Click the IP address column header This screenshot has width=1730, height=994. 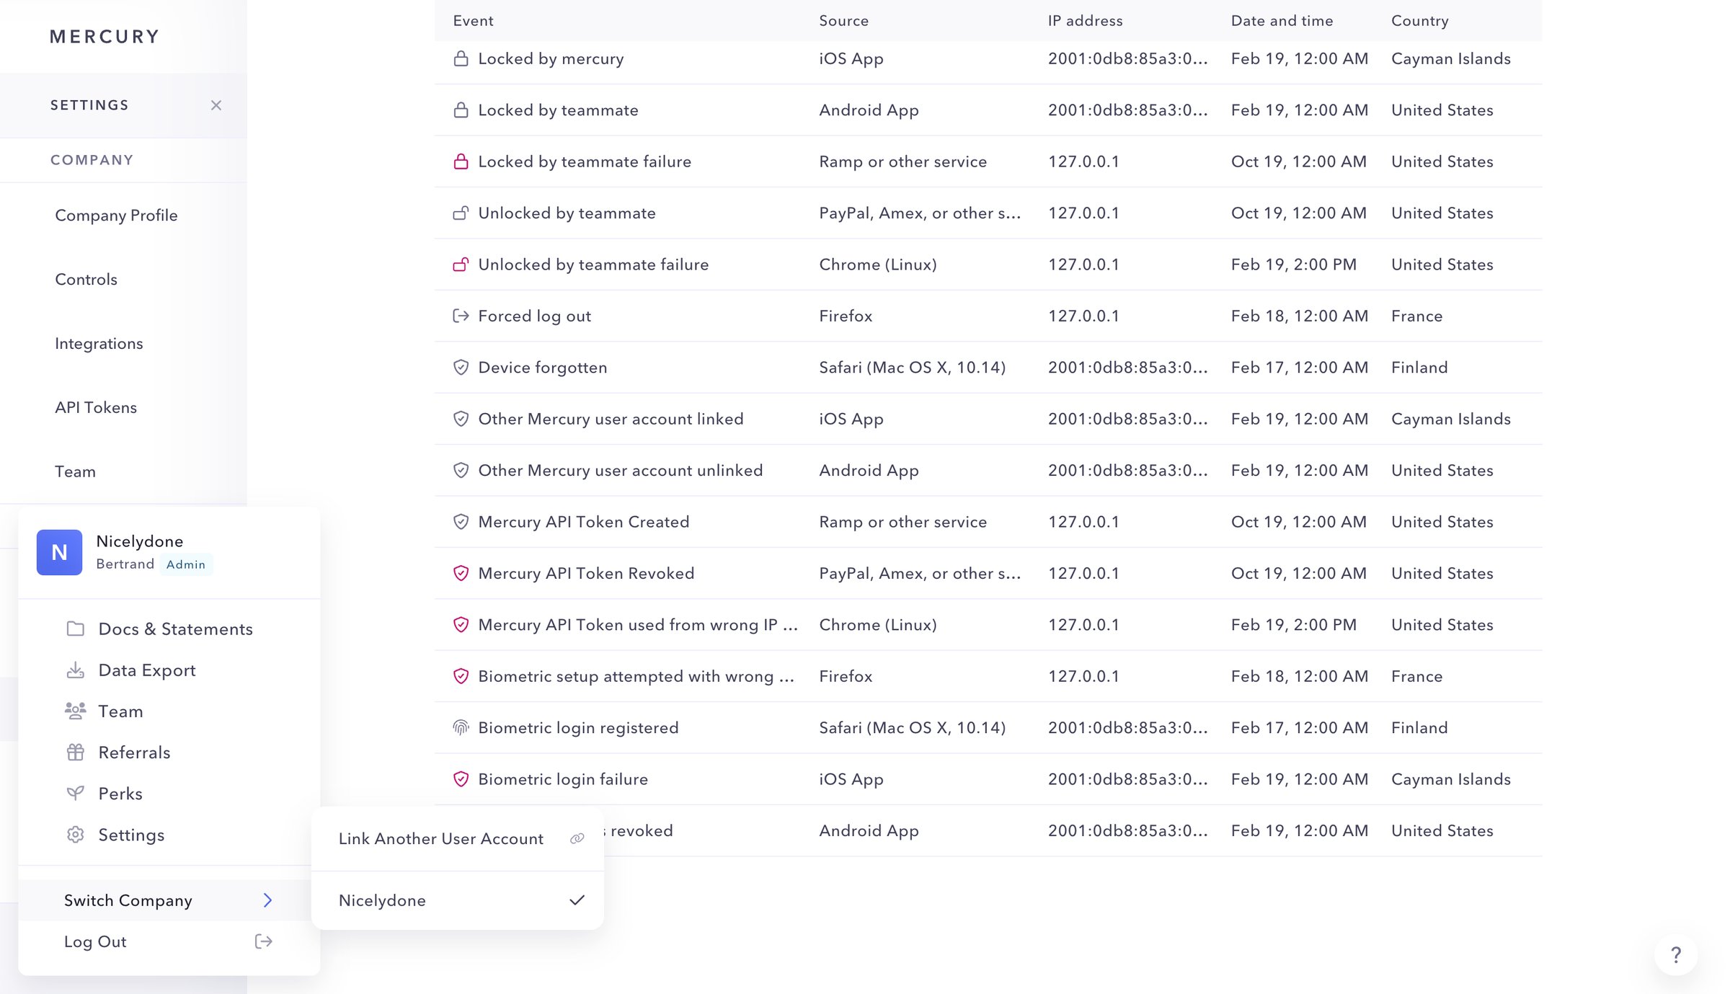pos(1085,21)
